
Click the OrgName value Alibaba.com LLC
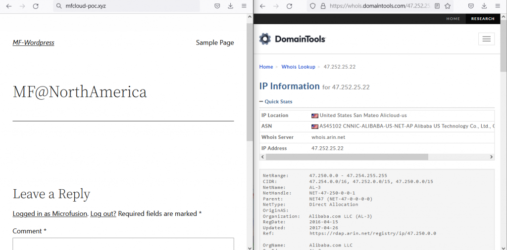(x=330, y=245)
